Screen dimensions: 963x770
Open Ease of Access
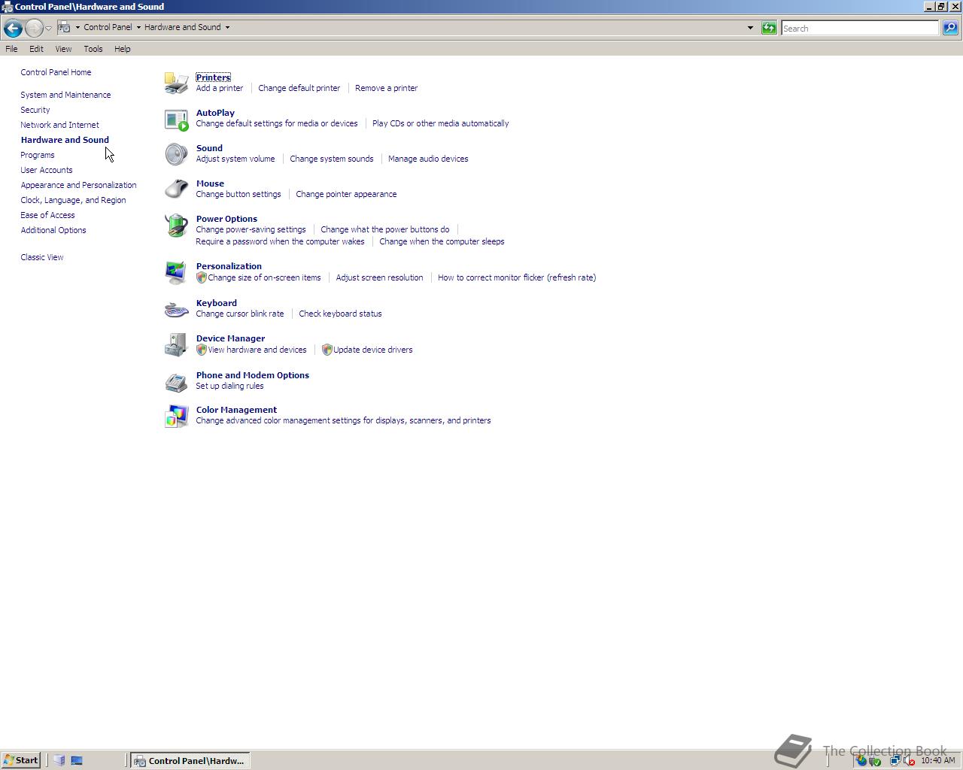coord(47,215)
